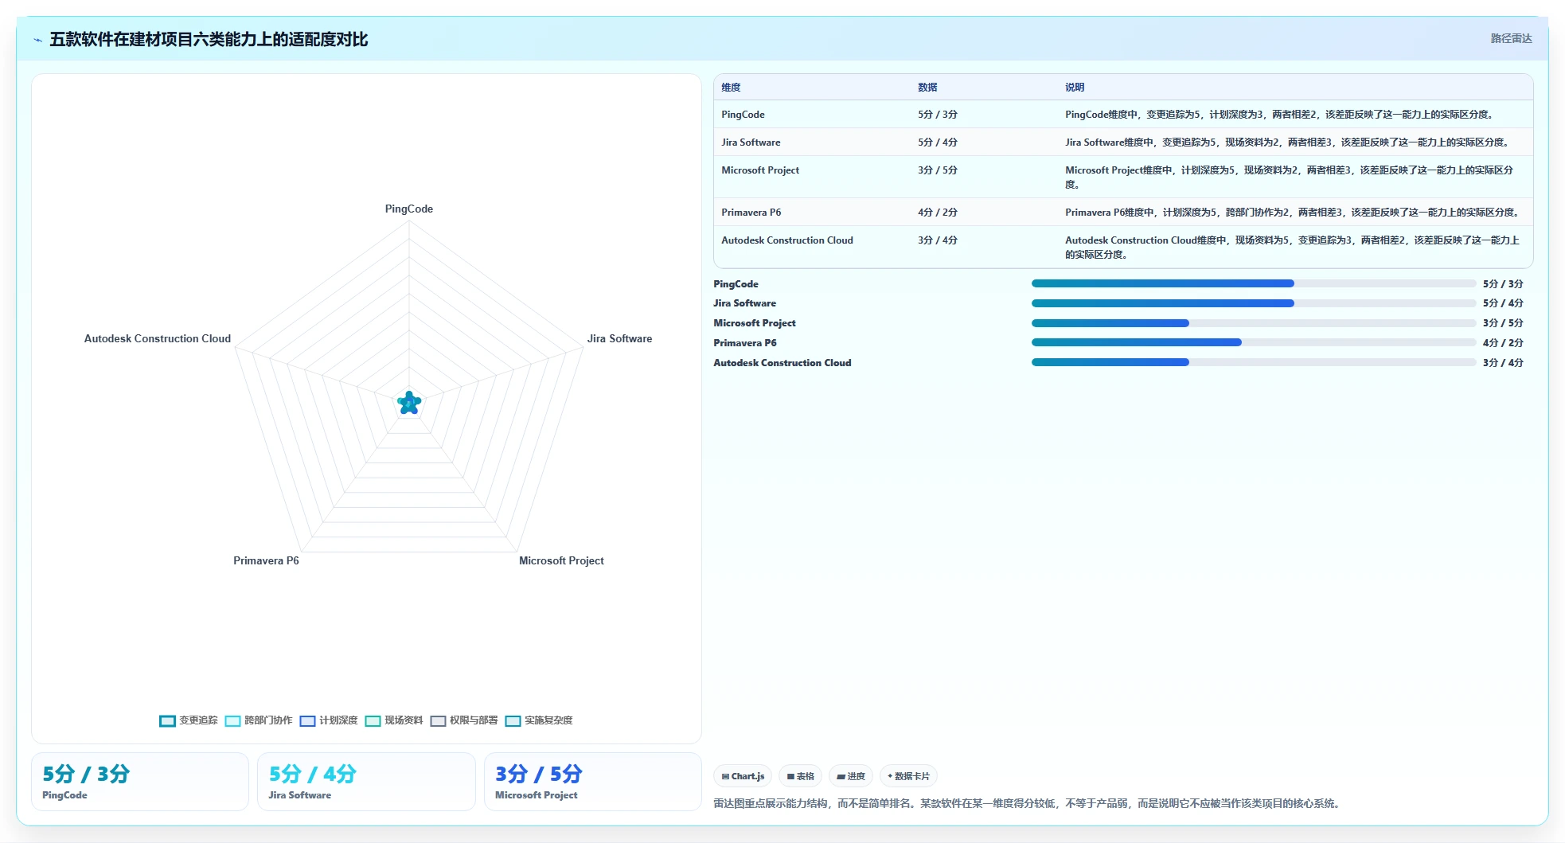Click the Microsoft Project progress bar

pos(1254,323)
